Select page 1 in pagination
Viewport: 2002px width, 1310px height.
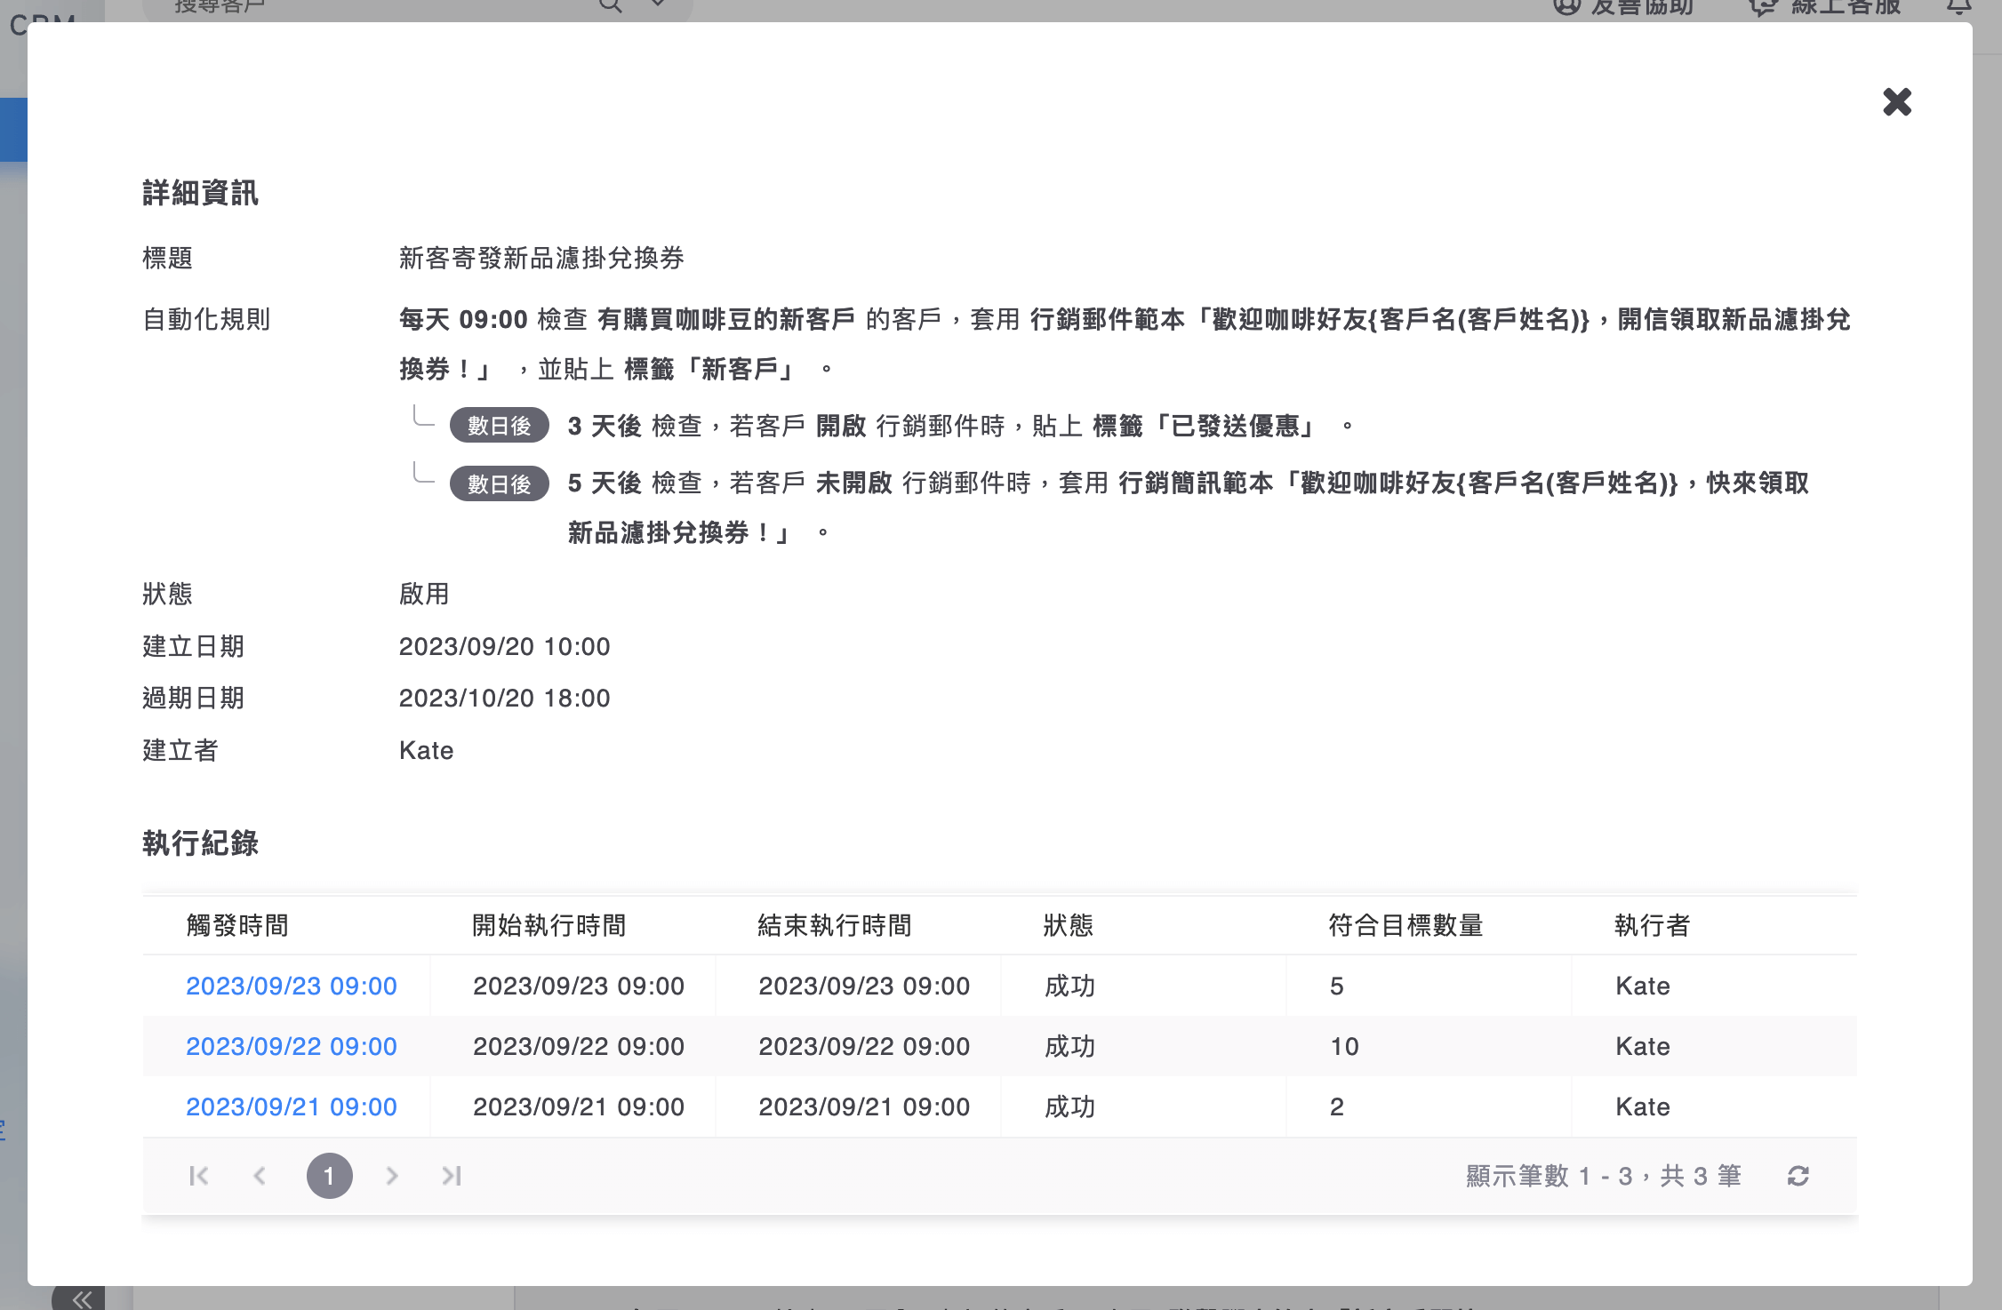[330, 1176]
